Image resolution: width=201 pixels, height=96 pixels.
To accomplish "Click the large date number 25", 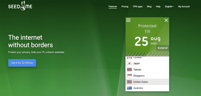I will click(141, 41).
